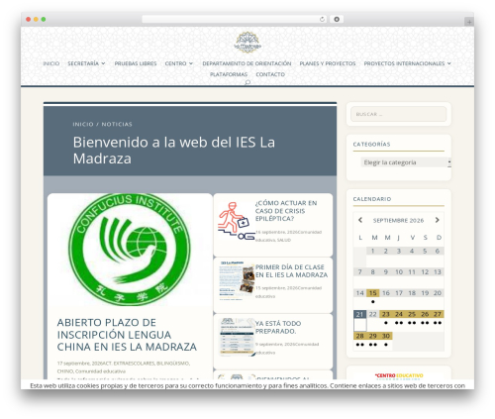Select day 15 in the calendar
Screen dimensions: 495x419
point(372,293)
